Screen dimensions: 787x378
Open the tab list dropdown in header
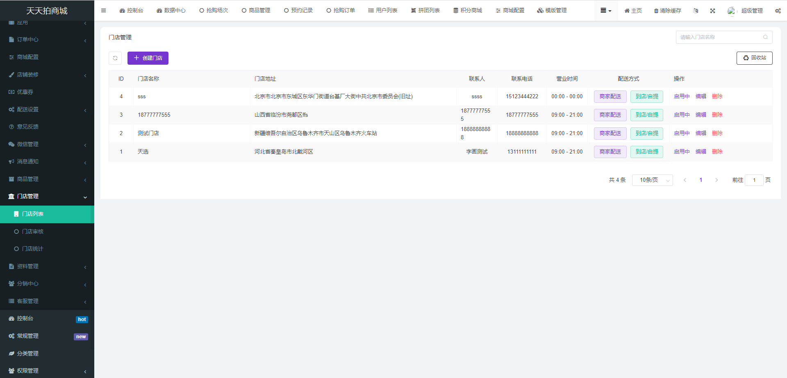pos(606,11)
